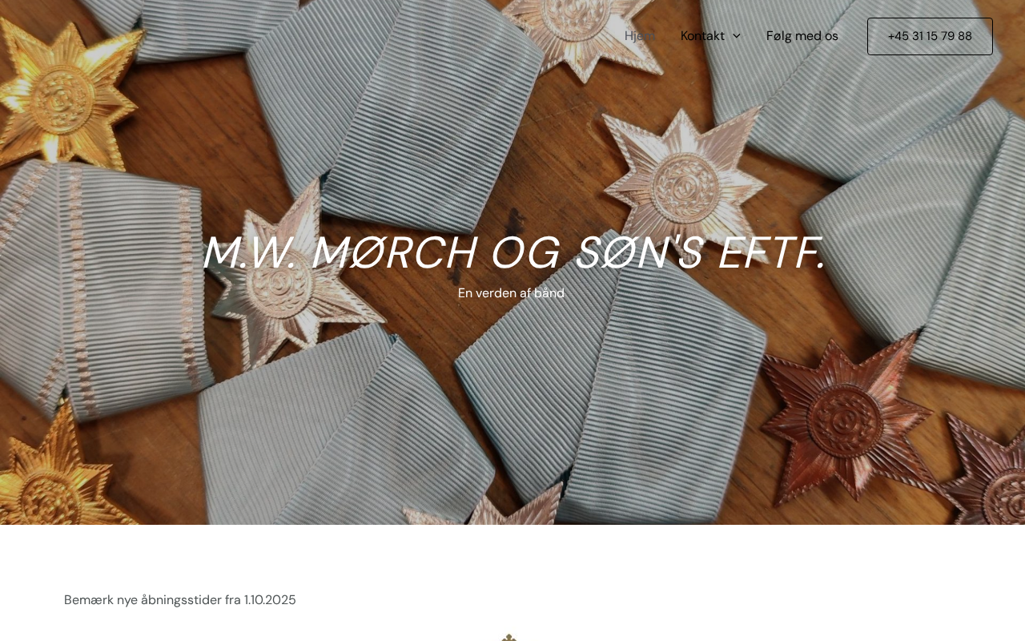Select the En verden af bånd tagline
Viewport: 1025px width, 641px height.
pyautogui.click(x=511, y=293)
